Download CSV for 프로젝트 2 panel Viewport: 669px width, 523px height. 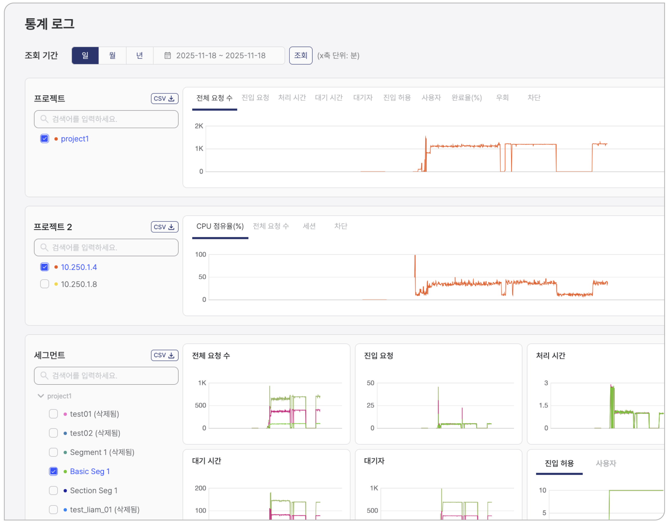point(164,227)
